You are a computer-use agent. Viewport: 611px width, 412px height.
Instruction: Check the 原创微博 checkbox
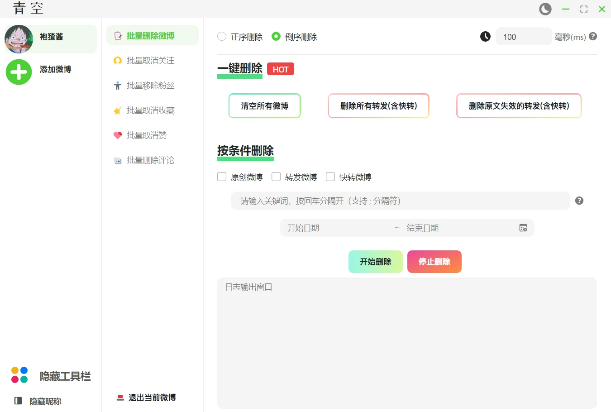222,177
